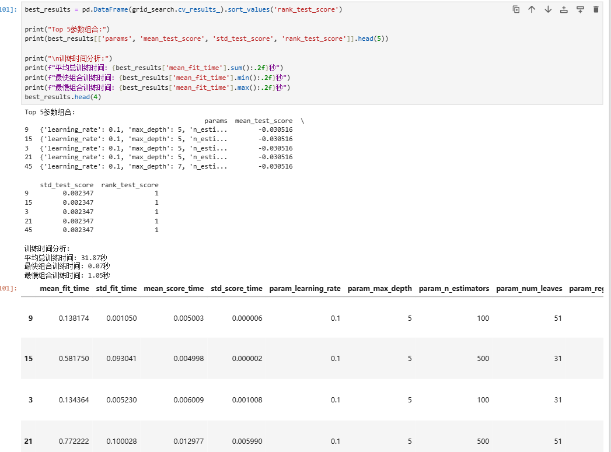Image resolution: width=611 pixels, height=452 pixels.
Task: Move the cell up with the up arrow
Action: tap(532, 9)
